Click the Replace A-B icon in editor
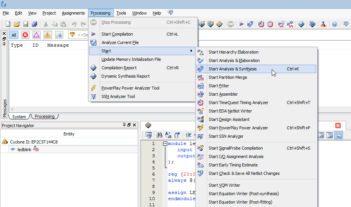This screenshot has height=207, width=351. pyautogui.click(x=168, y=135)
